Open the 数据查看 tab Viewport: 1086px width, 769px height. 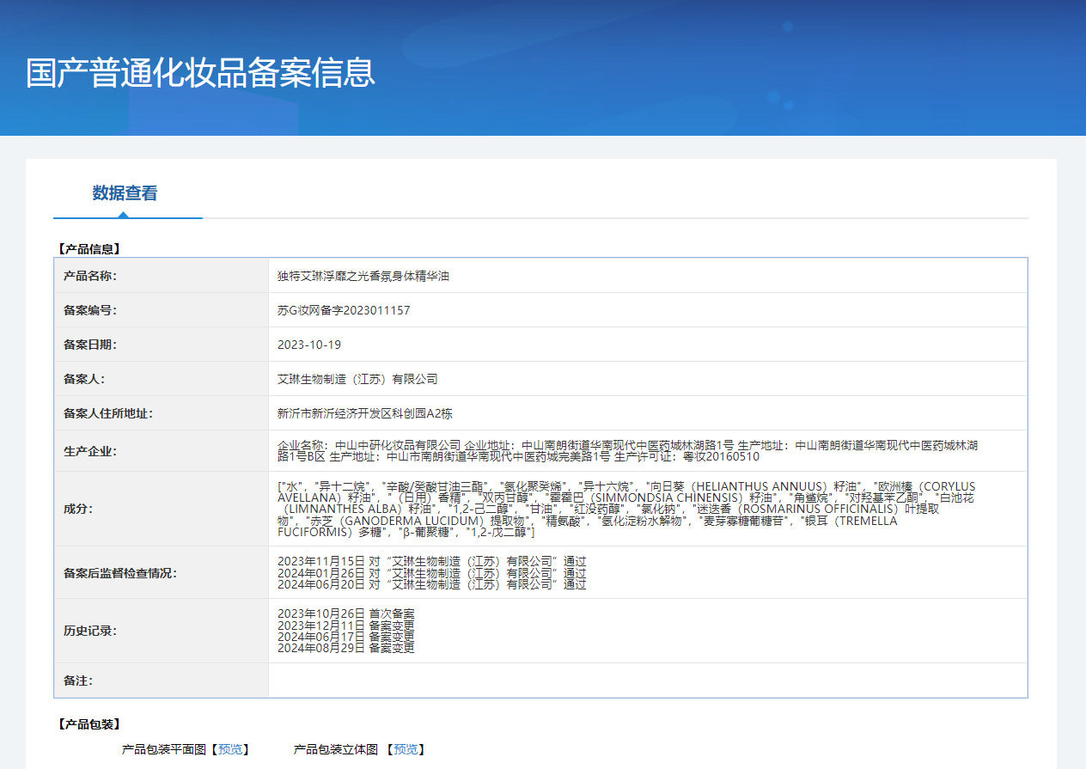point(125,193)
